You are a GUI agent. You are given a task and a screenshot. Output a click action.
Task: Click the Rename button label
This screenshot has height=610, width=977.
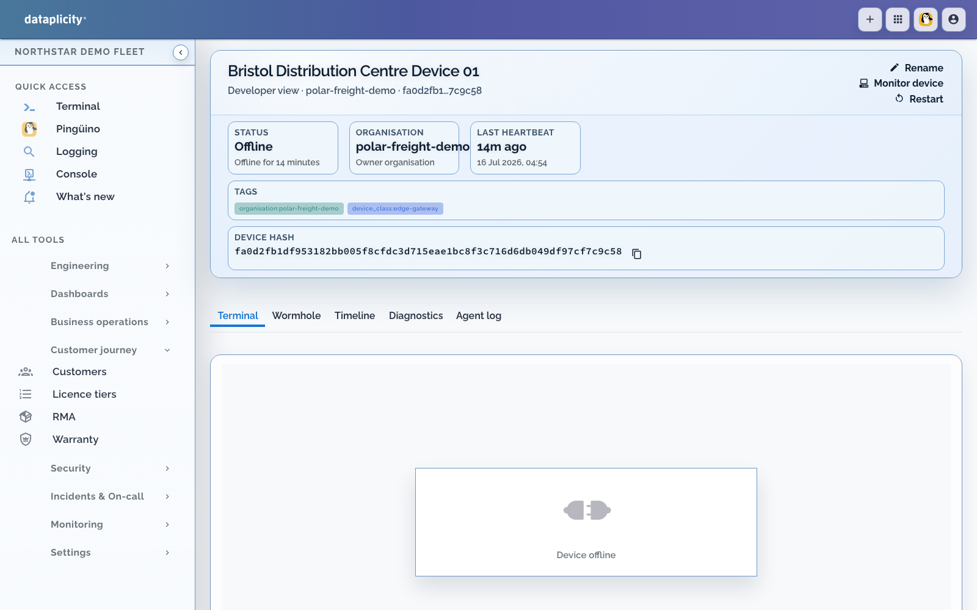924,68
